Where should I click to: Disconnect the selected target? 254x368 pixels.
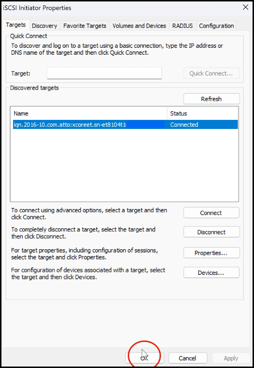tap(211, 232)
